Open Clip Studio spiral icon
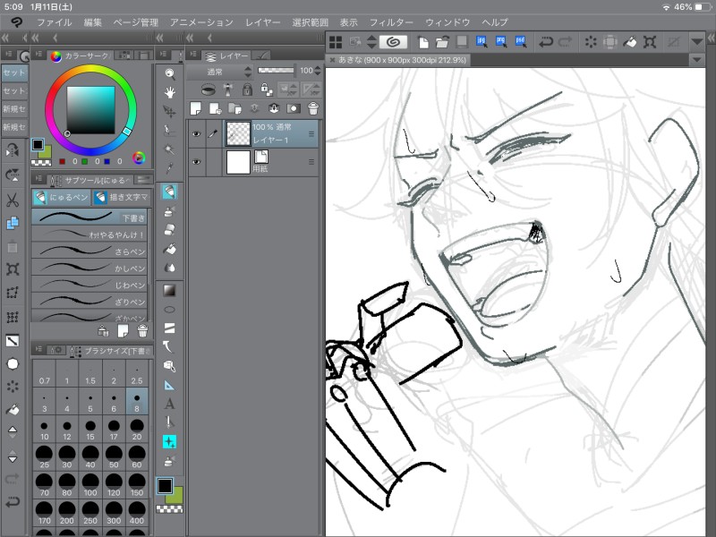Screen dimensions: 716x537 (393, 42)
